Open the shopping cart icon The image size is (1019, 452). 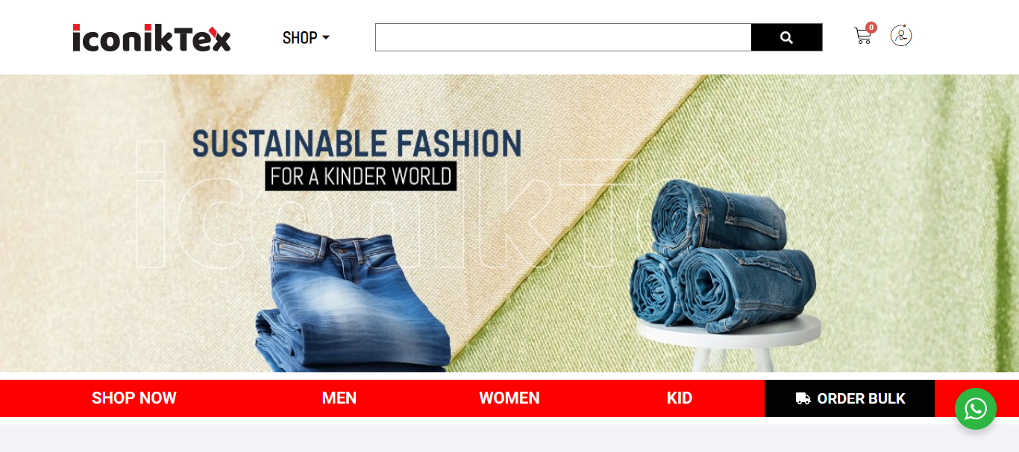point(862,36)
